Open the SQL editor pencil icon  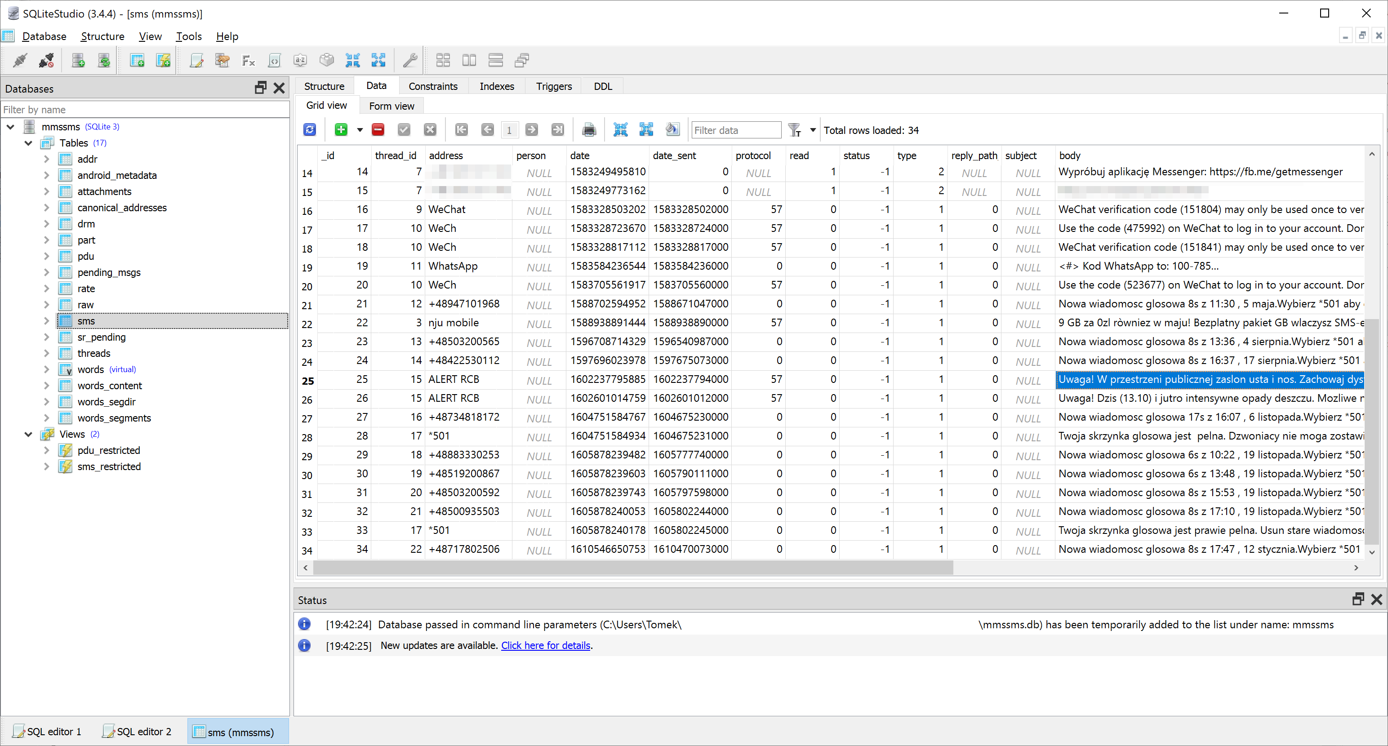click(x=196, y=60)
